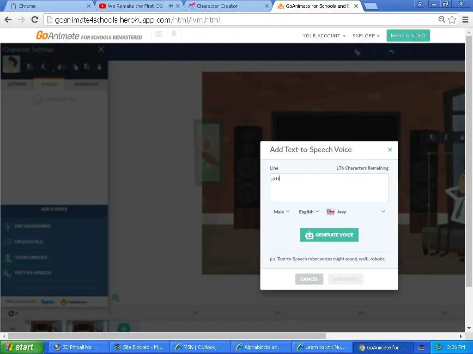Select the first scene thumbnail in the timeline

pos(46,326)
